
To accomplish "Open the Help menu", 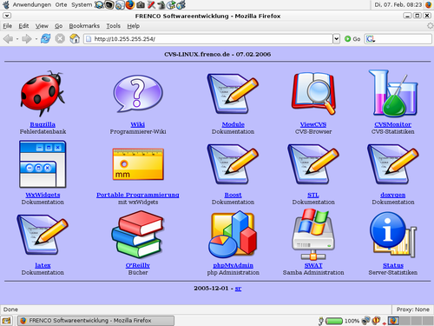I will 134,26.
